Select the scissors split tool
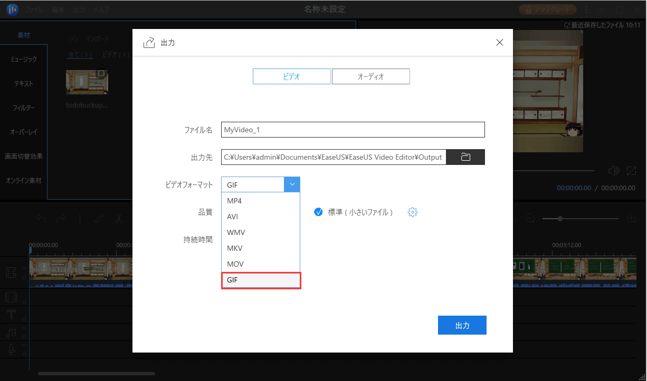Image resolution: width=647 pixels, height=381 pixels. pos(120,219)
